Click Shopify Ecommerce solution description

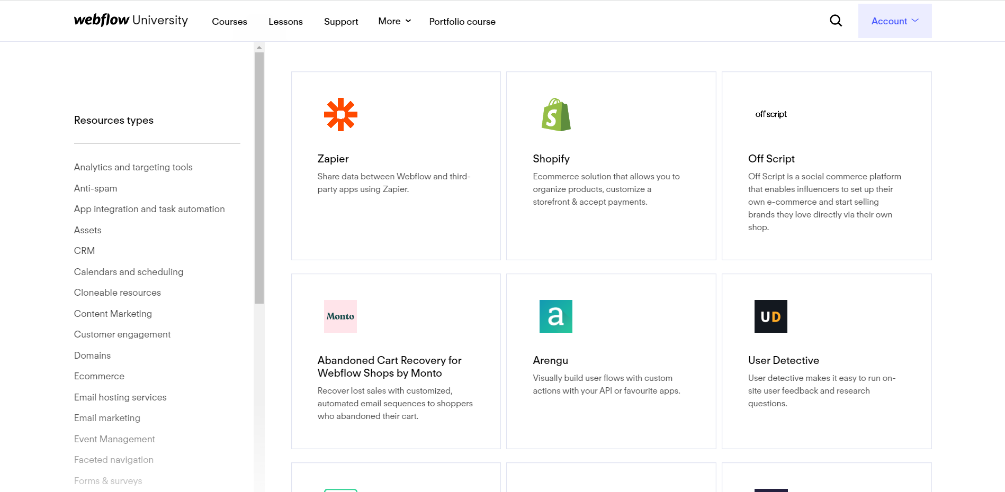pyautogui.click(x=606, y=189)
